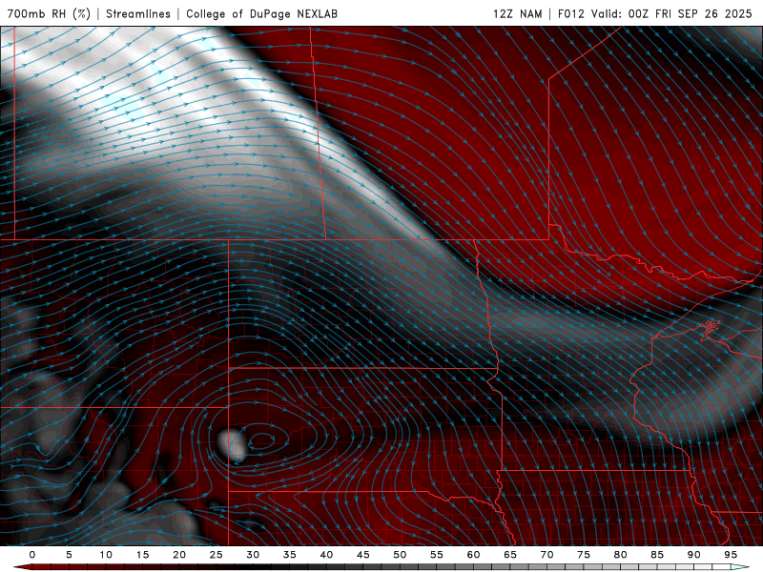Click the '40' label on the color scale
This screenshot has height=572, width=763.
pyautogui.click(x=326, y=555)
